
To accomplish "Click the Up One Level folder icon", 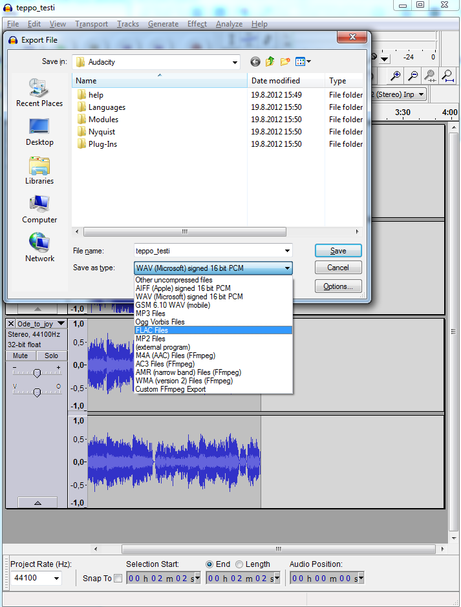I will (x=270, y=62).
